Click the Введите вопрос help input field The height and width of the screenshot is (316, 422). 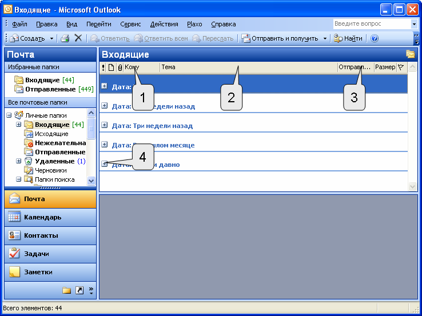tap(372, 23)
